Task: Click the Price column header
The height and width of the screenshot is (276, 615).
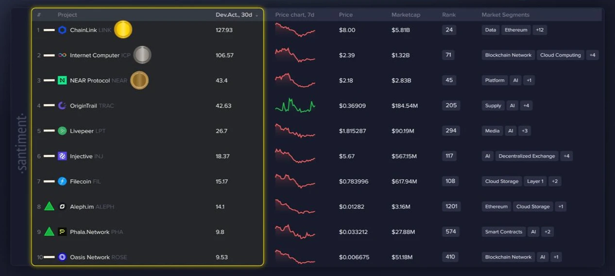Action: (x=346, y=15)
